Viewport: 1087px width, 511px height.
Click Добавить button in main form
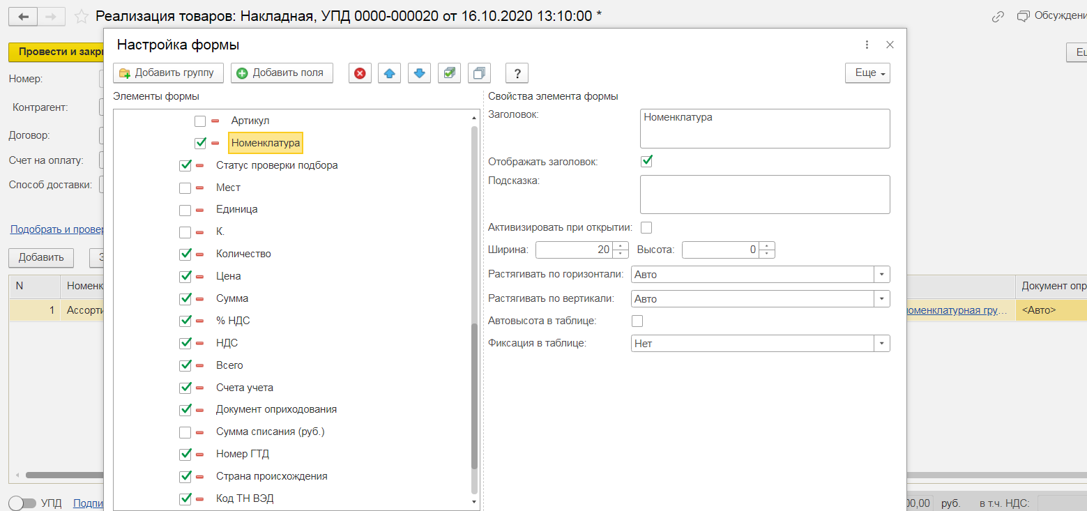(41, 257)
